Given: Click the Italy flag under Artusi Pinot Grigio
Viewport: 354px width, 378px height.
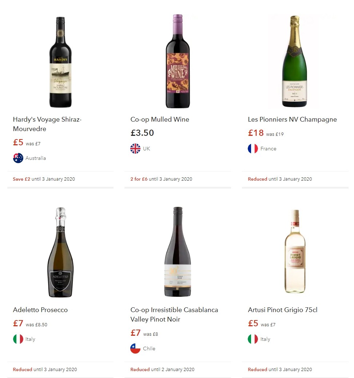Looking at the screenshot, I should [253, 339].
